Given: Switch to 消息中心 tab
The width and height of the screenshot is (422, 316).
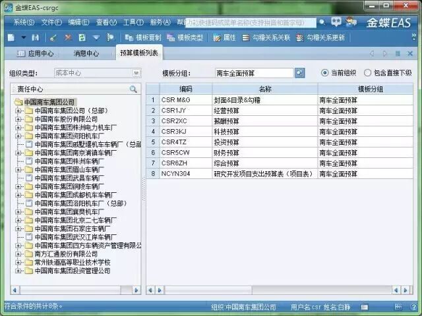Looking at the screenshot, I should coord(86,53).
